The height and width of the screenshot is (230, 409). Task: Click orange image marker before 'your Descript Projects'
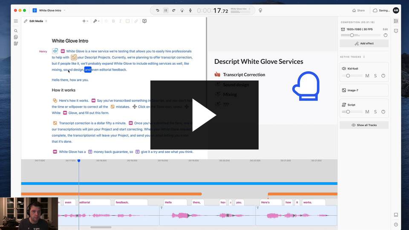(x=74, y=57)
